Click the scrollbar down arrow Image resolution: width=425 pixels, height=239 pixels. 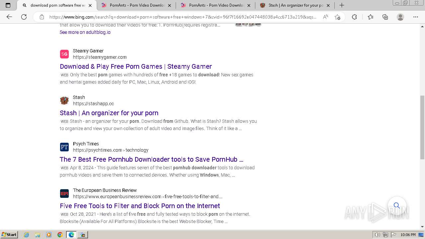[422, 227]
